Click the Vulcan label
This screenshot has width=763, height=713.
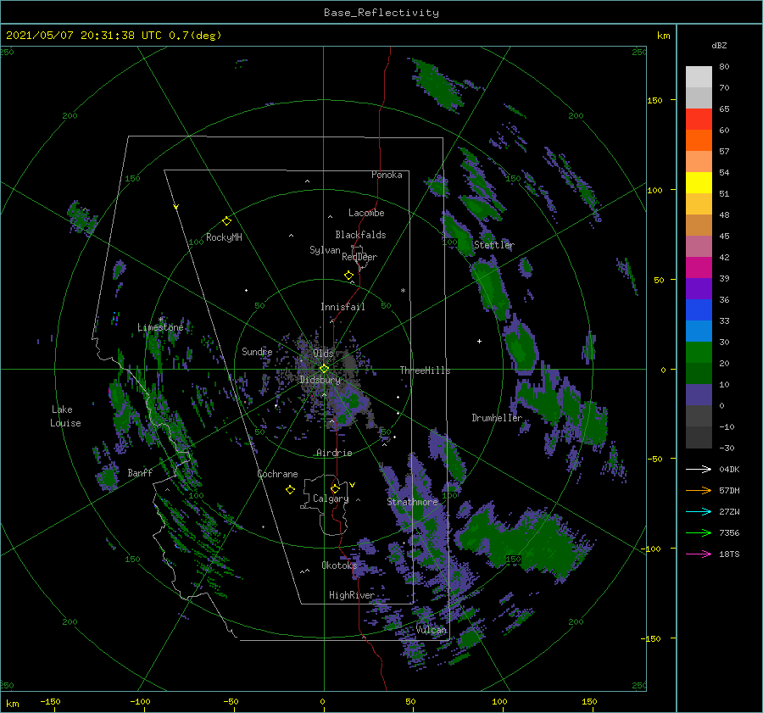(432, 630)
